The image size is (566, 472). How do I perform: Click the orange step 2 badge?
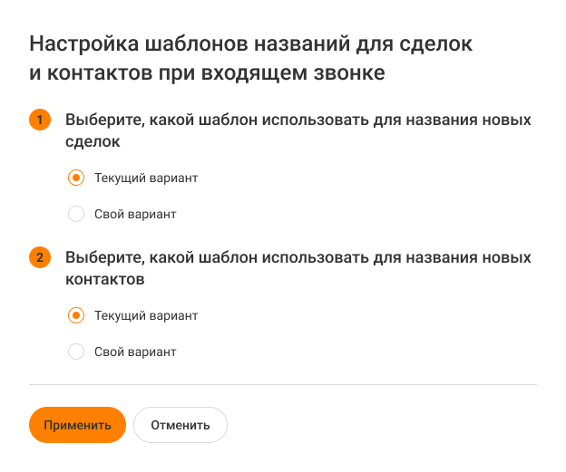point(40,257)
